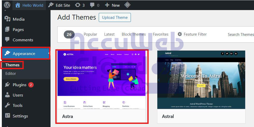Click the Appearance paintbrush icon in sidebar
Viewport: 254px width, 127px height.
tap(7, 53)
